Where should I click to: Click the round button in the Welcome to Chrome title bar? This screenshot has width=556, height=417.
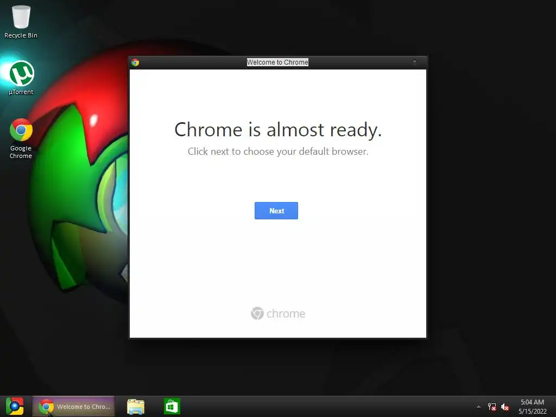pyautogui.click(x=414, y=62)
